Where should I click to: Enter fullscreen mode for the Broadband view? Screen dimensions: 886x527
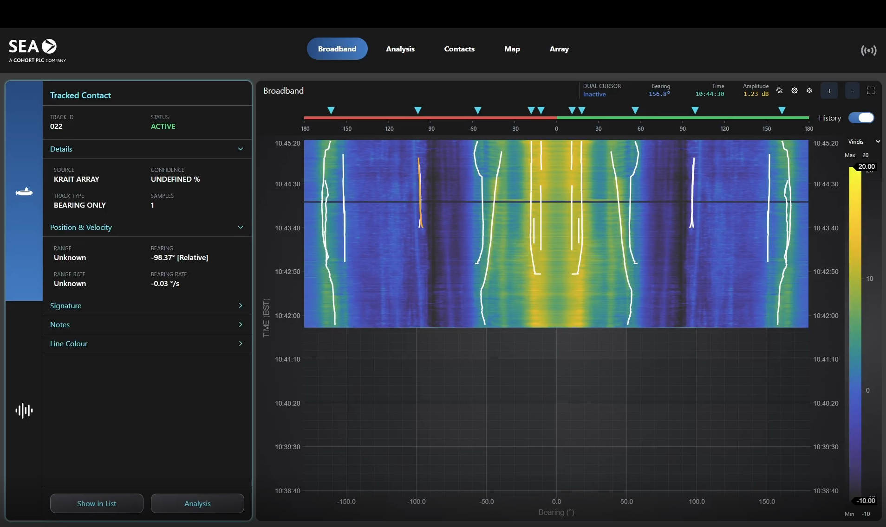[871, 90]
